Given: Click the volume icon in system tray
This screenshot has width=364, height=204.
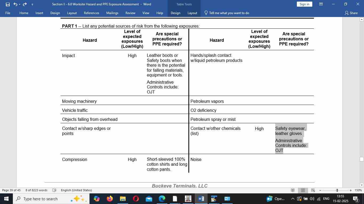Looking at the screenshot, I should 312,199.
